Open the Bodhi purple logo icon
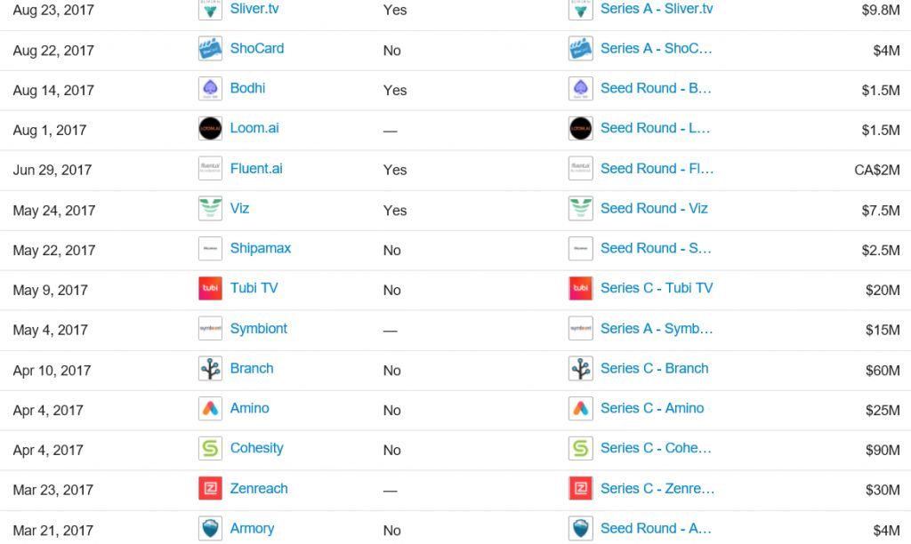This screenshot has height=544, width=911. 210,89
